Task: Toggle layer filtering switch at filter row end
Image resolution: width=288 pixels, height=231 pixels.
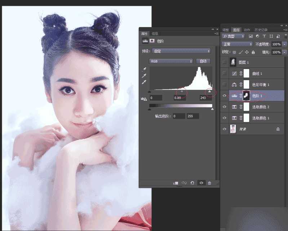Action: 286,36
